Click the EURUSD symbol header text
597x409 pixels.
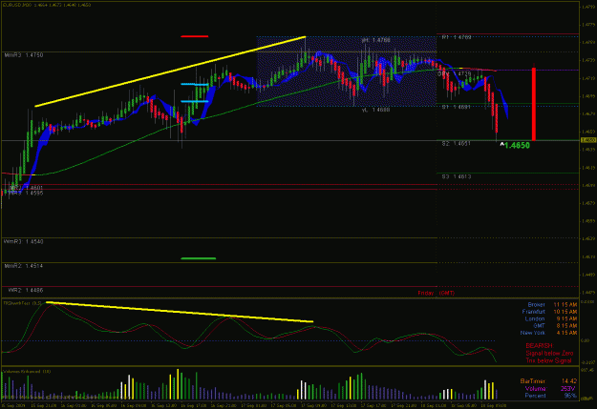pos(47,5)
